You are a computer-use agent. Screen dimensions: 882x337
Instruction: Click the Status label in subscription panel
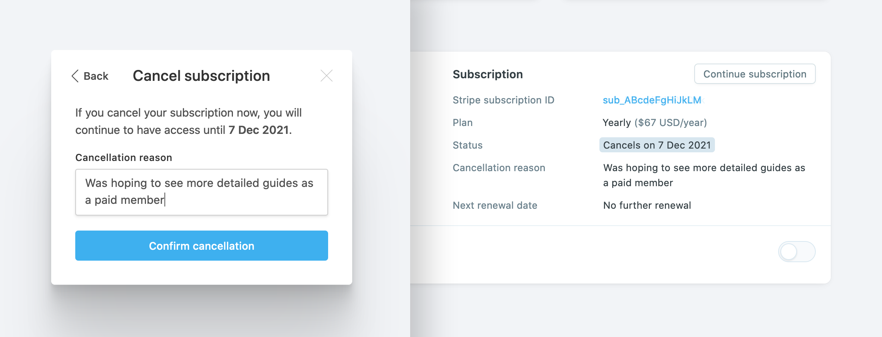tap(467, 145)
